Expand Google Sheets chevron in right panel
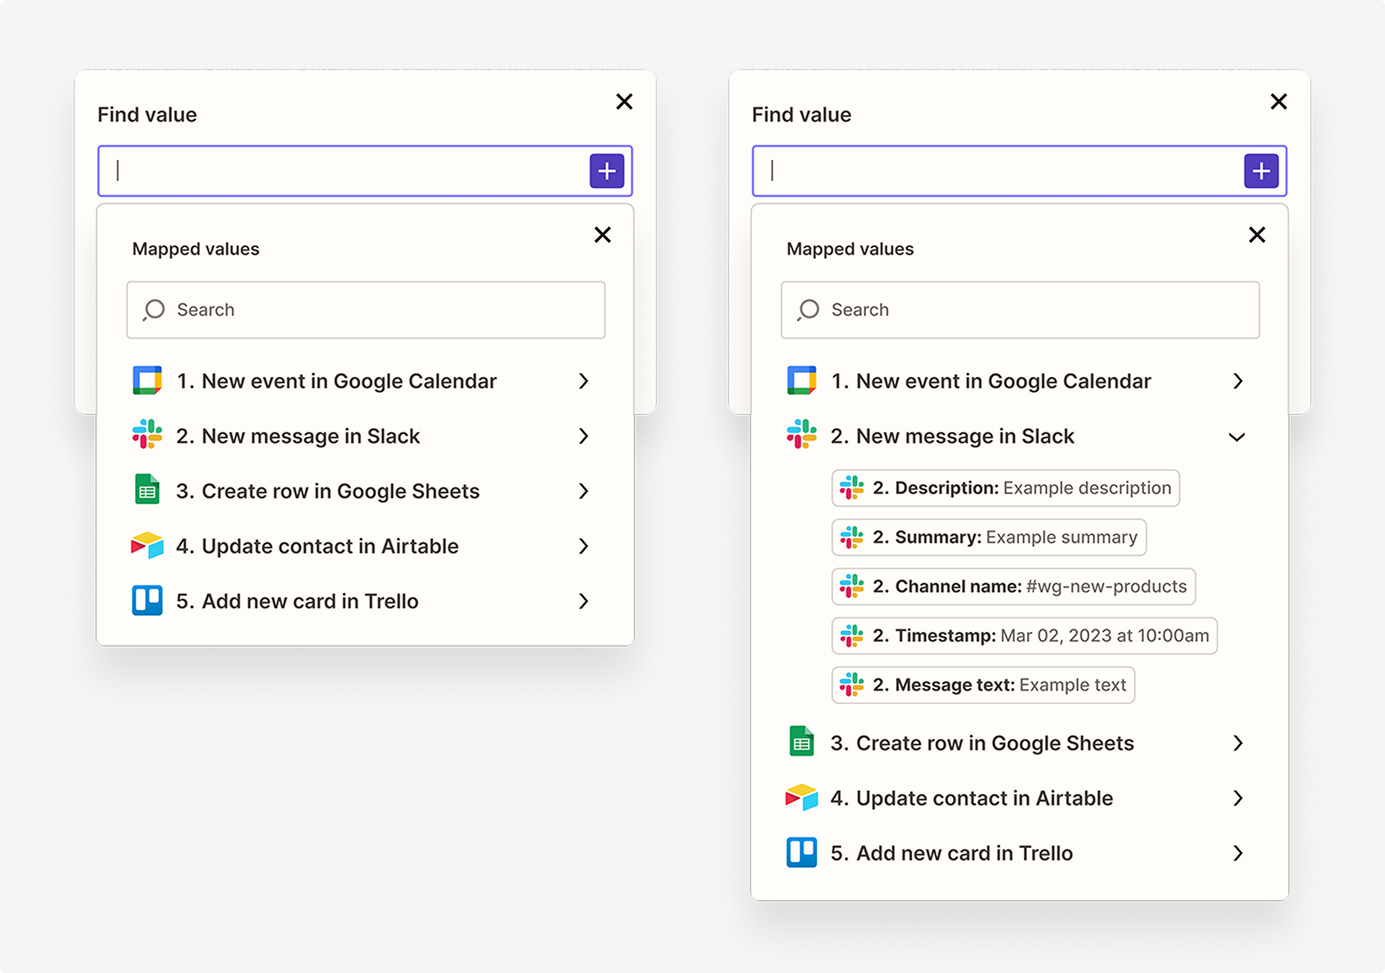 pos(1237,742)
